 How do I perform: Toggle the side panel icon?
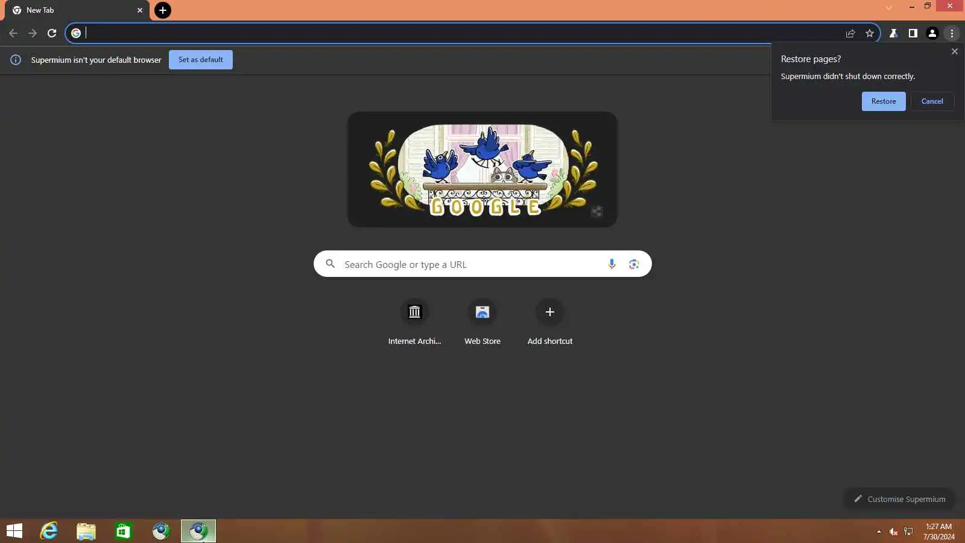(913, 33)
